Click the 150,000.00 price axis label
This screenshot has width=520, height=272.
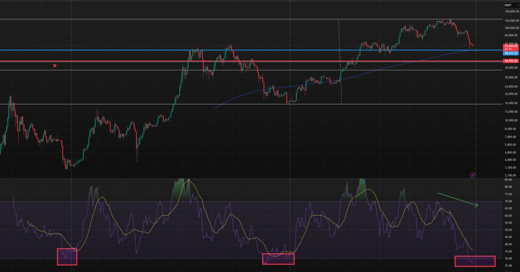[512, 12]
